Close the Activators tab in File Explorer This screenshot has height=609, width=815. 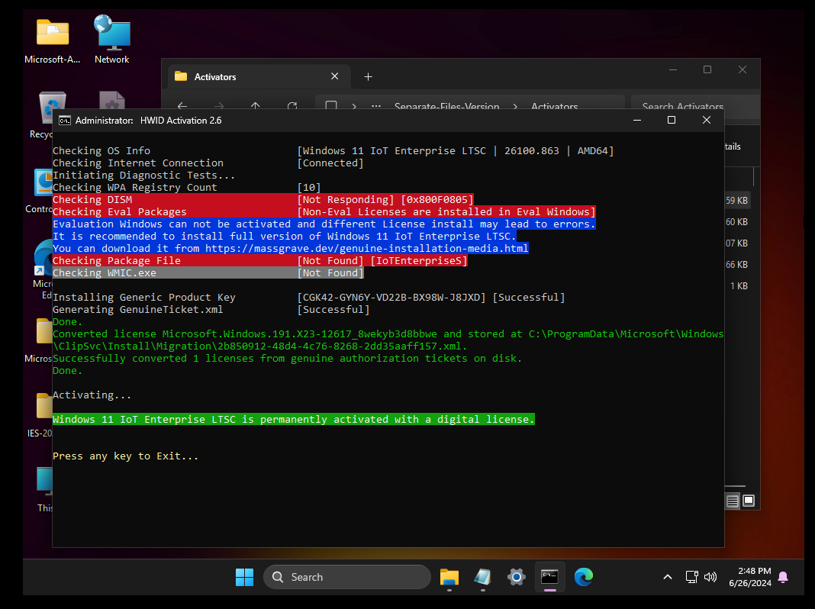335,76
